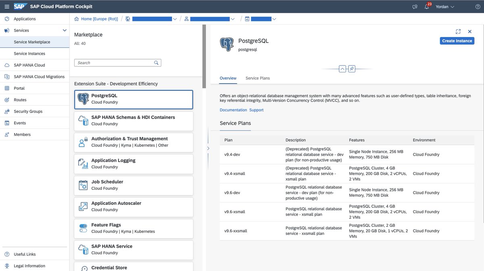Click the SAP HANA Cloud icon
Image resolution: width=484 pixels, height=271 pixels.
pyautogui.click(x=6, y=65)
